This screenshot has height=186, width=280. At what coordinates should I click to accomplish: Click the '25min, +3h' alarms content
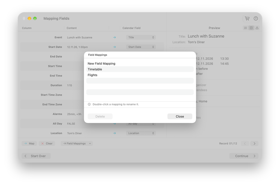74,114
